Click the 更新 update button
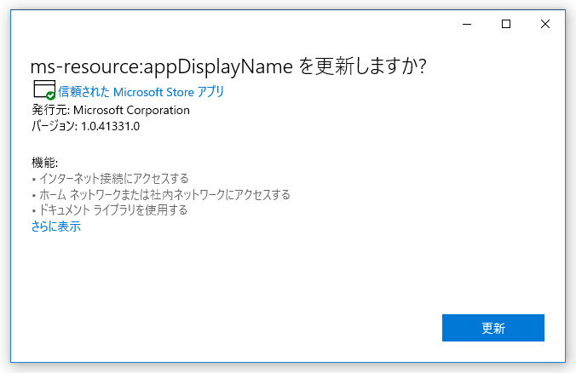Viewport: 576px width, 373px height. [x=493, y=328]
